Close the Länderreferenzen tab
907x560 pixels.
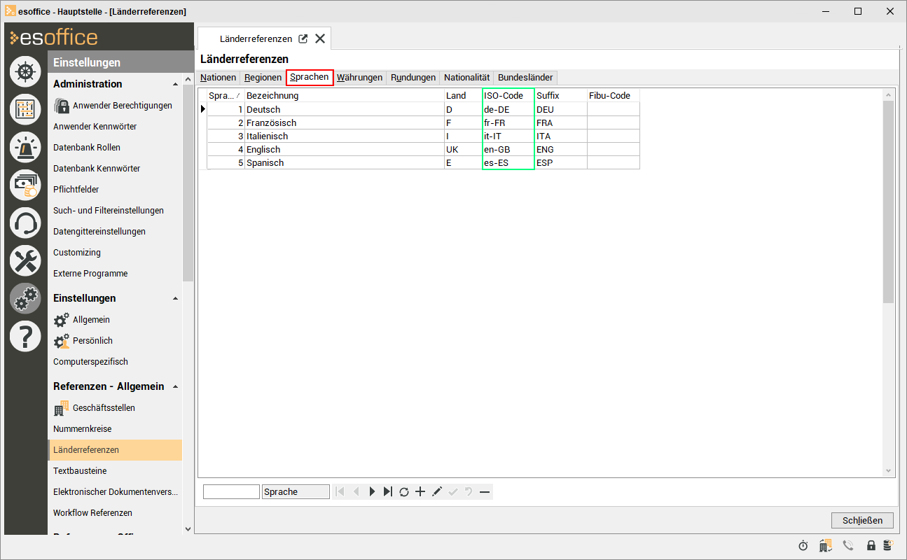point(319,39)
